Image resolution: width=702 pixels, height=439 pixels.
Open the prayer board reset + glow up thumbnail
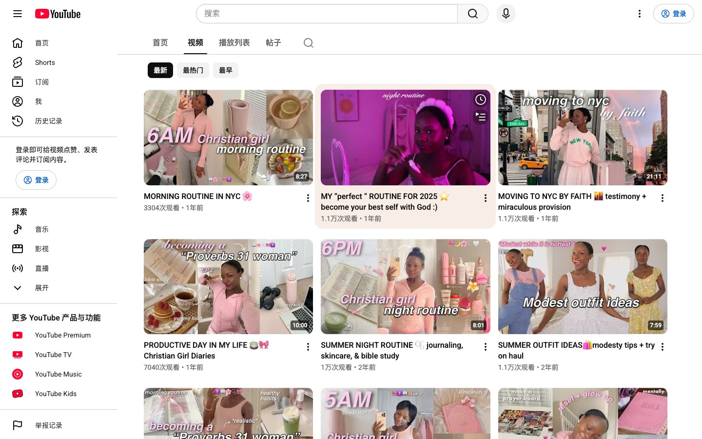click(583, 413)
